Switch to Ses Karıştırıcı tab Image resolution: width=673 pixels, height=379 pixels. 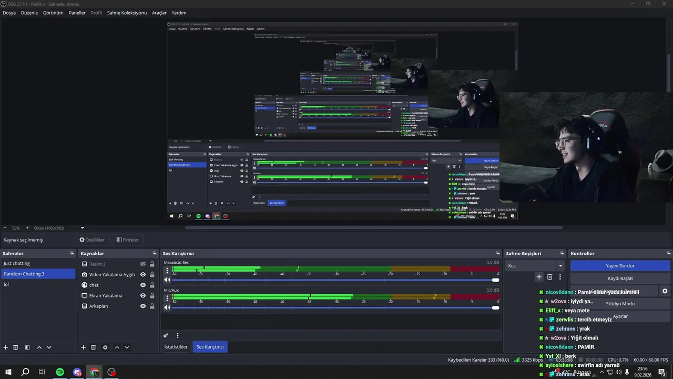click(210, 347)
